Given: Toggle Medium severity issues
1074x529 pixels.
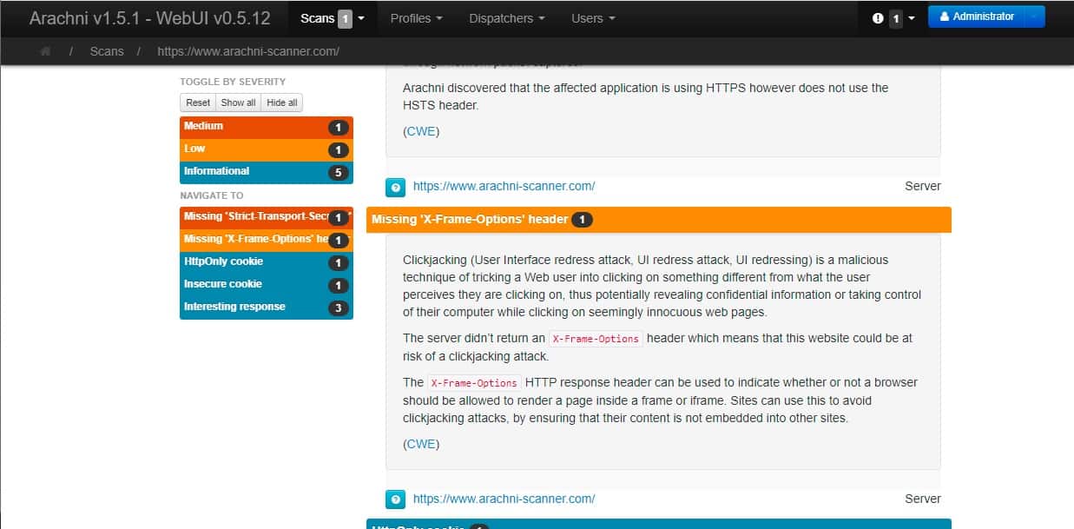Looking at the screenshot, I should [266, 127].
